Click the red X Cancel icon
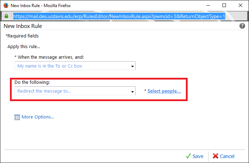Image resolution: width=249 pixels, height=163 pixels. point(216,156)
